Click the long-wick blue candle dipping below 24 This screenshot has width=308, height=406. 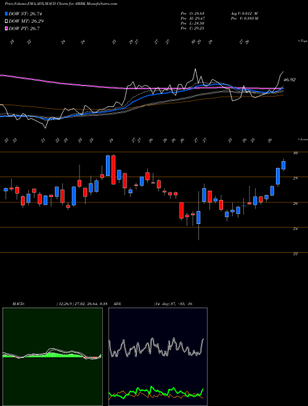[x=198, y=217]
